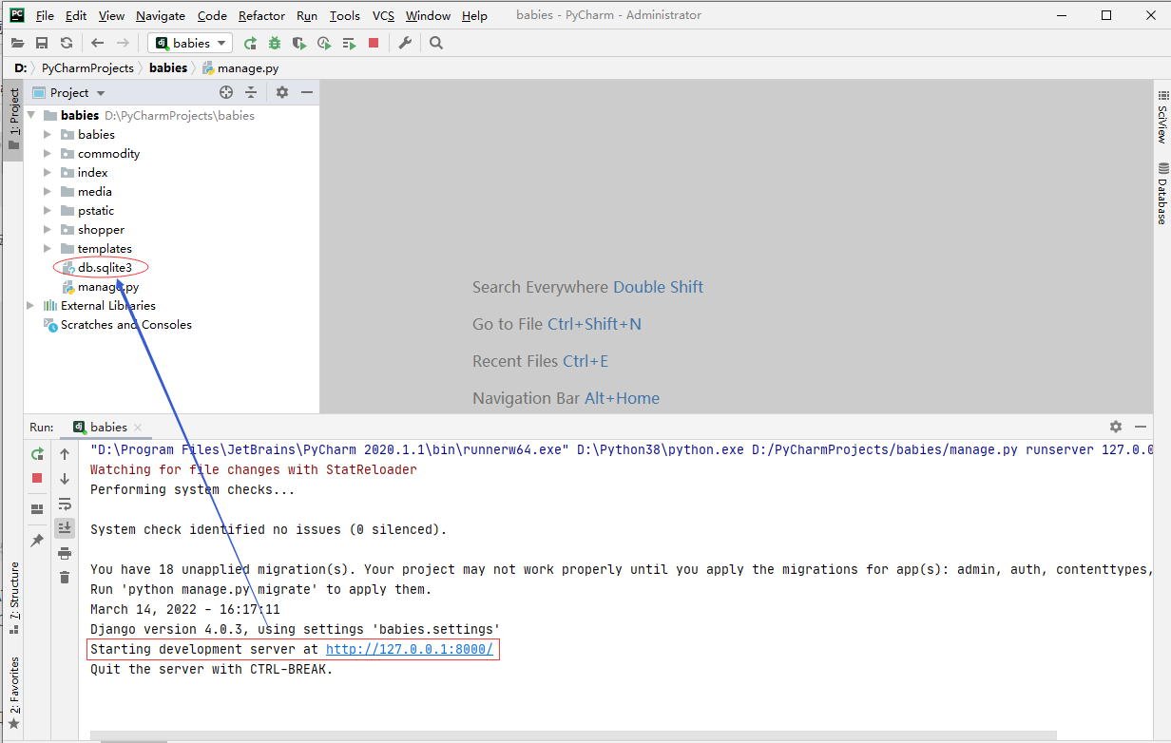The height and width of the screenshot is (743, 1171).
Task: Expand the pstatic folder
Action: 48,210
